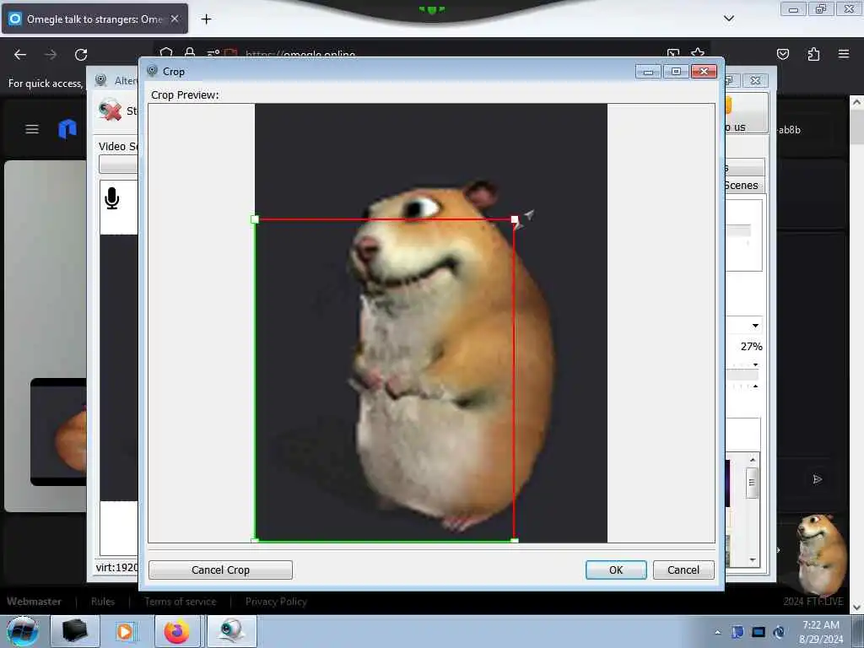Click the top-left crop handle

(x=255, y=219)
